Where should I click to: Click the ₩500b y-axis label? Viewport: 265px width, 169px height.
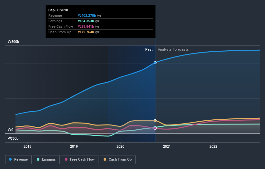pyautogui.click(x=14, y=42)
